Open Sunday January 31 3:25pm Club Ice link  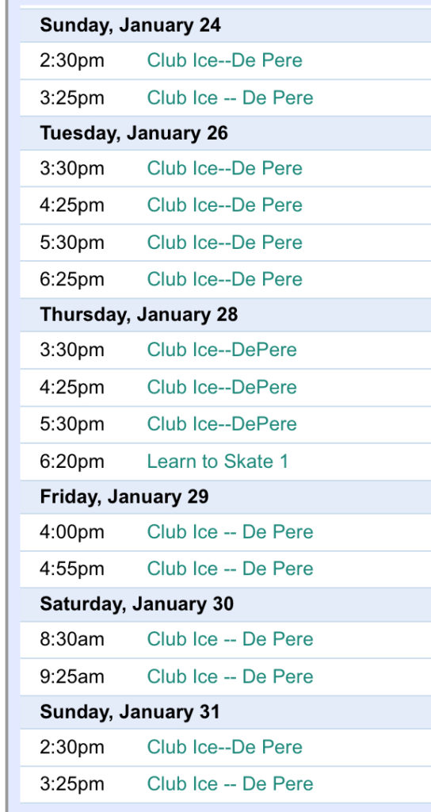[x=231, y=783]
